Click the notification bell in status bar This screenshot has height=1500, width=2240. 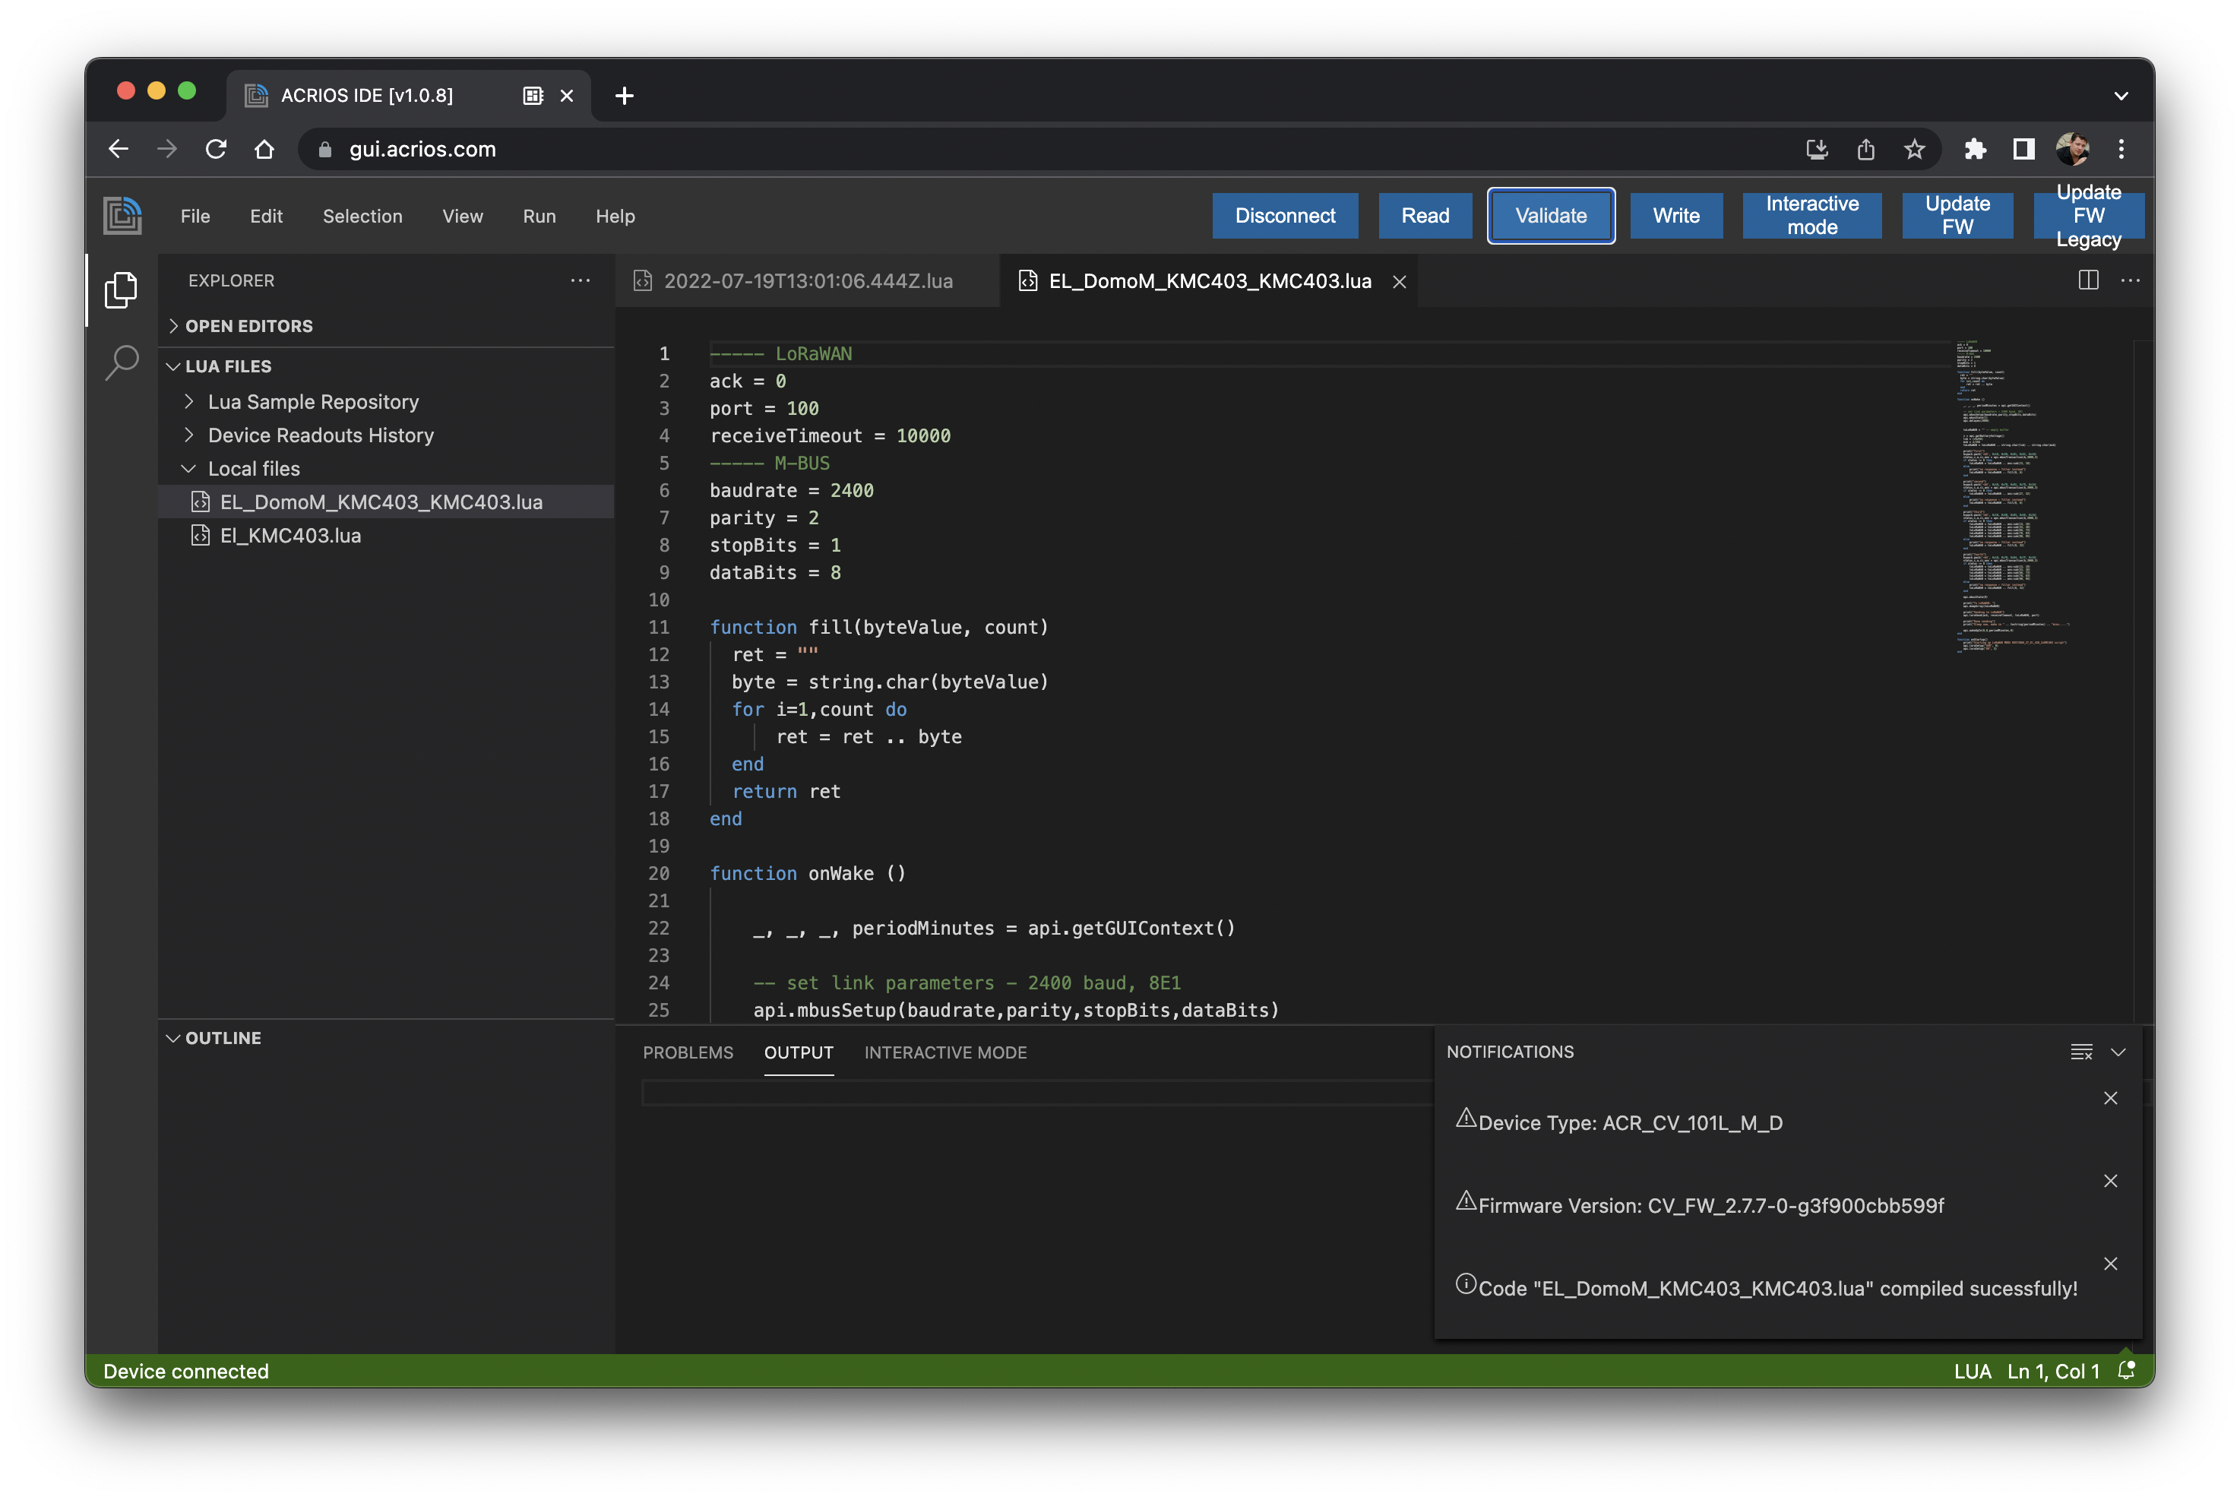point(2125,1370)
